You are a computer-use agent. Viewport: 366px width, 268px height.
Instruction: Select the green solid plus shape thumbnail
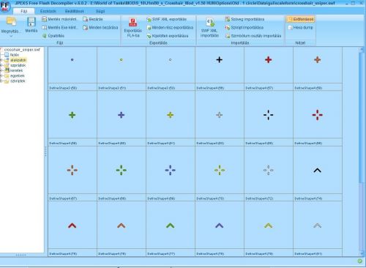pos(72,115)
